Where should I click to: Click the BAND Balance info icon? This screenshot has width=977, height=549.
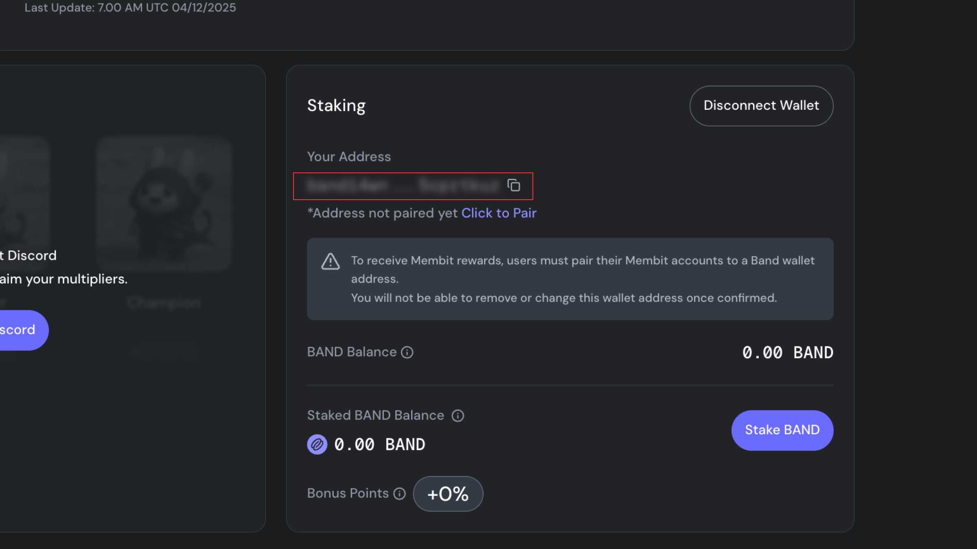[407, 352]
